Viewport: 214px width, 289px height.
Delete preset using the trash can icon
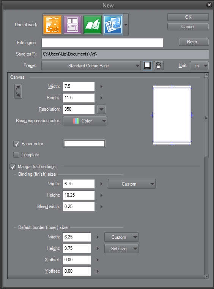(x=159, y=66)
